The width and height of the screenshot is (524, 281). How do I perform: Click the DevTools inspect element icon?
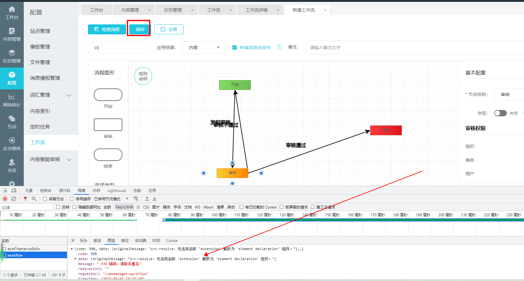(x=5, y=190)
